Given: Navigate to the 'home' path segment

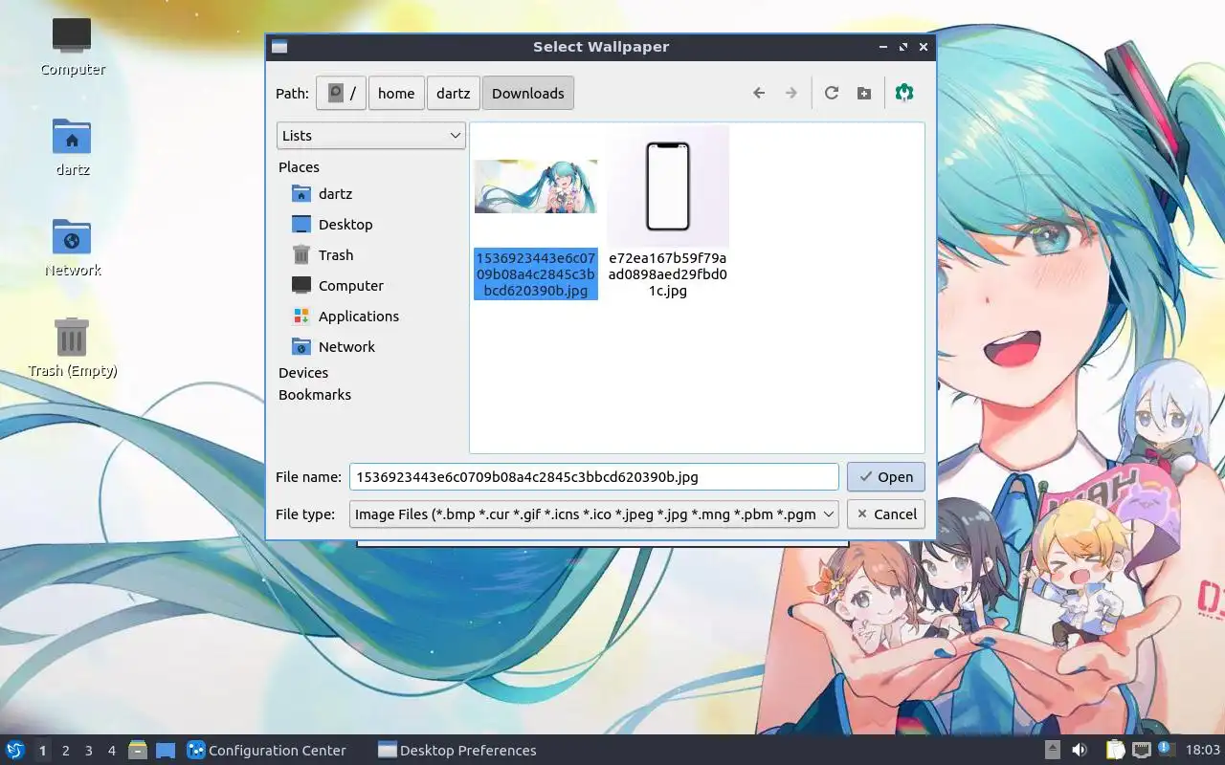Looking at the screenshot, I should tap(396, 93).
